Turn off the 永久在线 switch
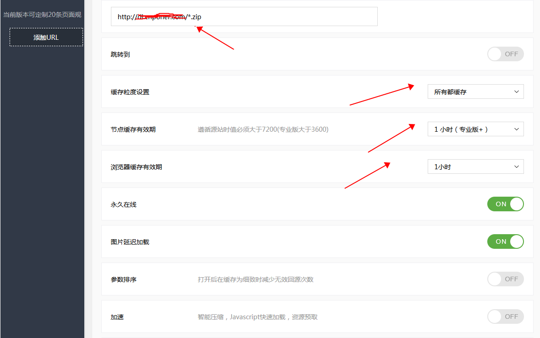Image resolution: width=540 pixels, height=338 pixels. [x=505, y=204]
